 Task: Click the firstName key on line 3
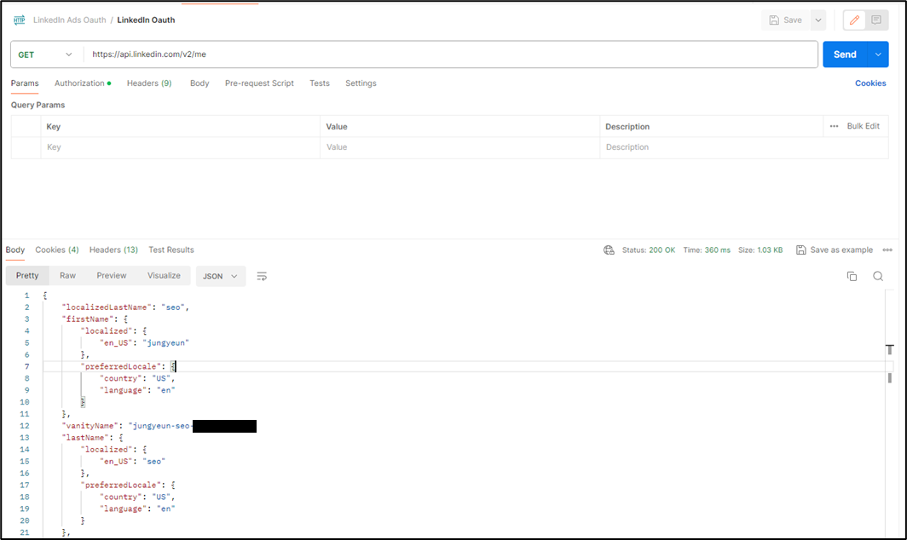point(86,319)
